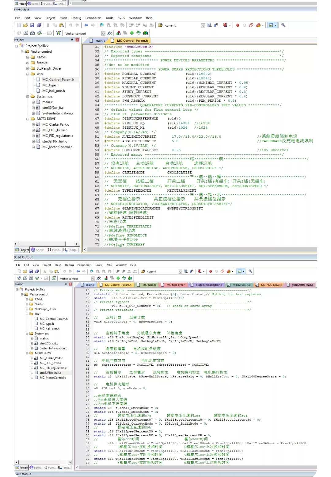Viewport: 331px width, 477px height.
Task: Expand the CMSIS folder in the upper project tree
Action: [28, 57]
